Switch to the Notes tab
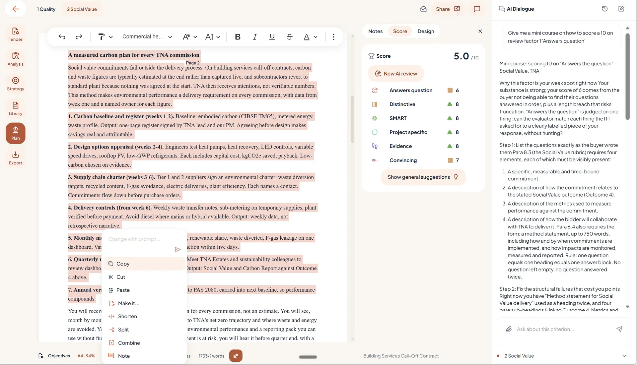Screen dimensions: 637x365 click(375, 31)
